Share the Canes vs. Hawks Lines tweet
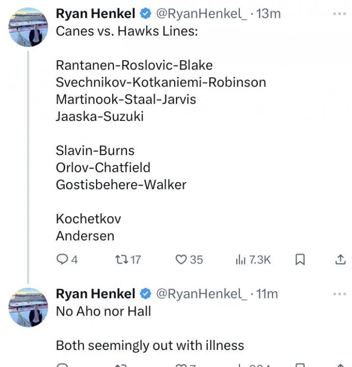 [340, 259]
